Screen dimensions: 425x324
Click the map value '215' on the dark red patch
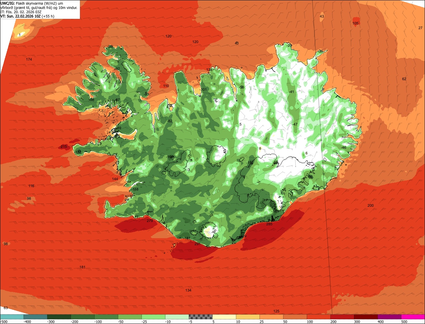[x=64, y=146]
